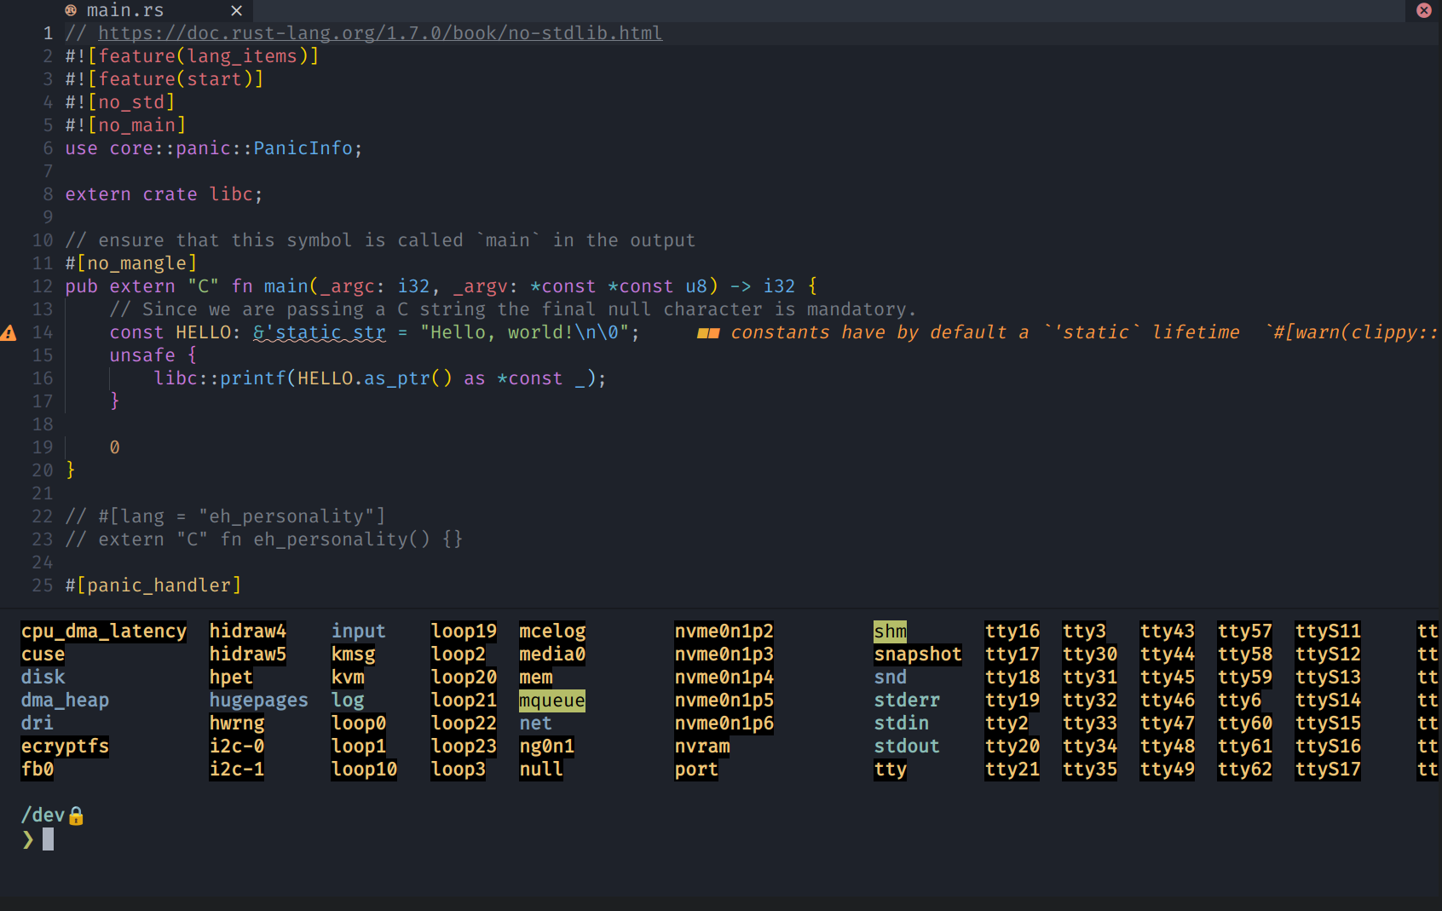Click the red circular close icon top right

[1424, 10]
